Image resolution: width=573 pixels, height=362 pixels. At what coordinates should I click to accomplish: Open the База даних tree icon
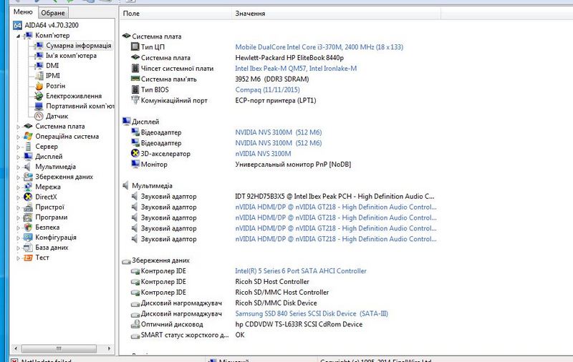(28, 248)
